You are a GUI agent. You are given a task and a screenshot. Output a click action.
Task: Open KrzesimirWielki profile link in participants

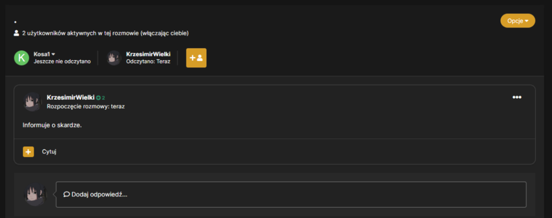click(148, 54)
